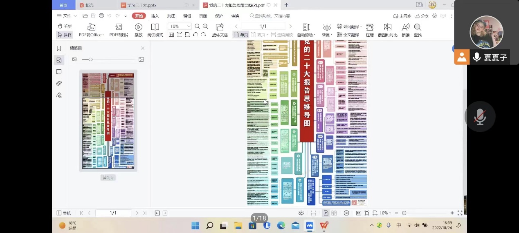Switch to the 开始 ribbon tab
The image size is (519, 233).
coord(139,16)
